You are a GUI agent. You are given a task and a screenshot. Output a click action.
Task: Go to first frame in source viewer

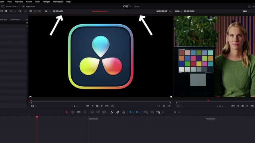point(88,106)
